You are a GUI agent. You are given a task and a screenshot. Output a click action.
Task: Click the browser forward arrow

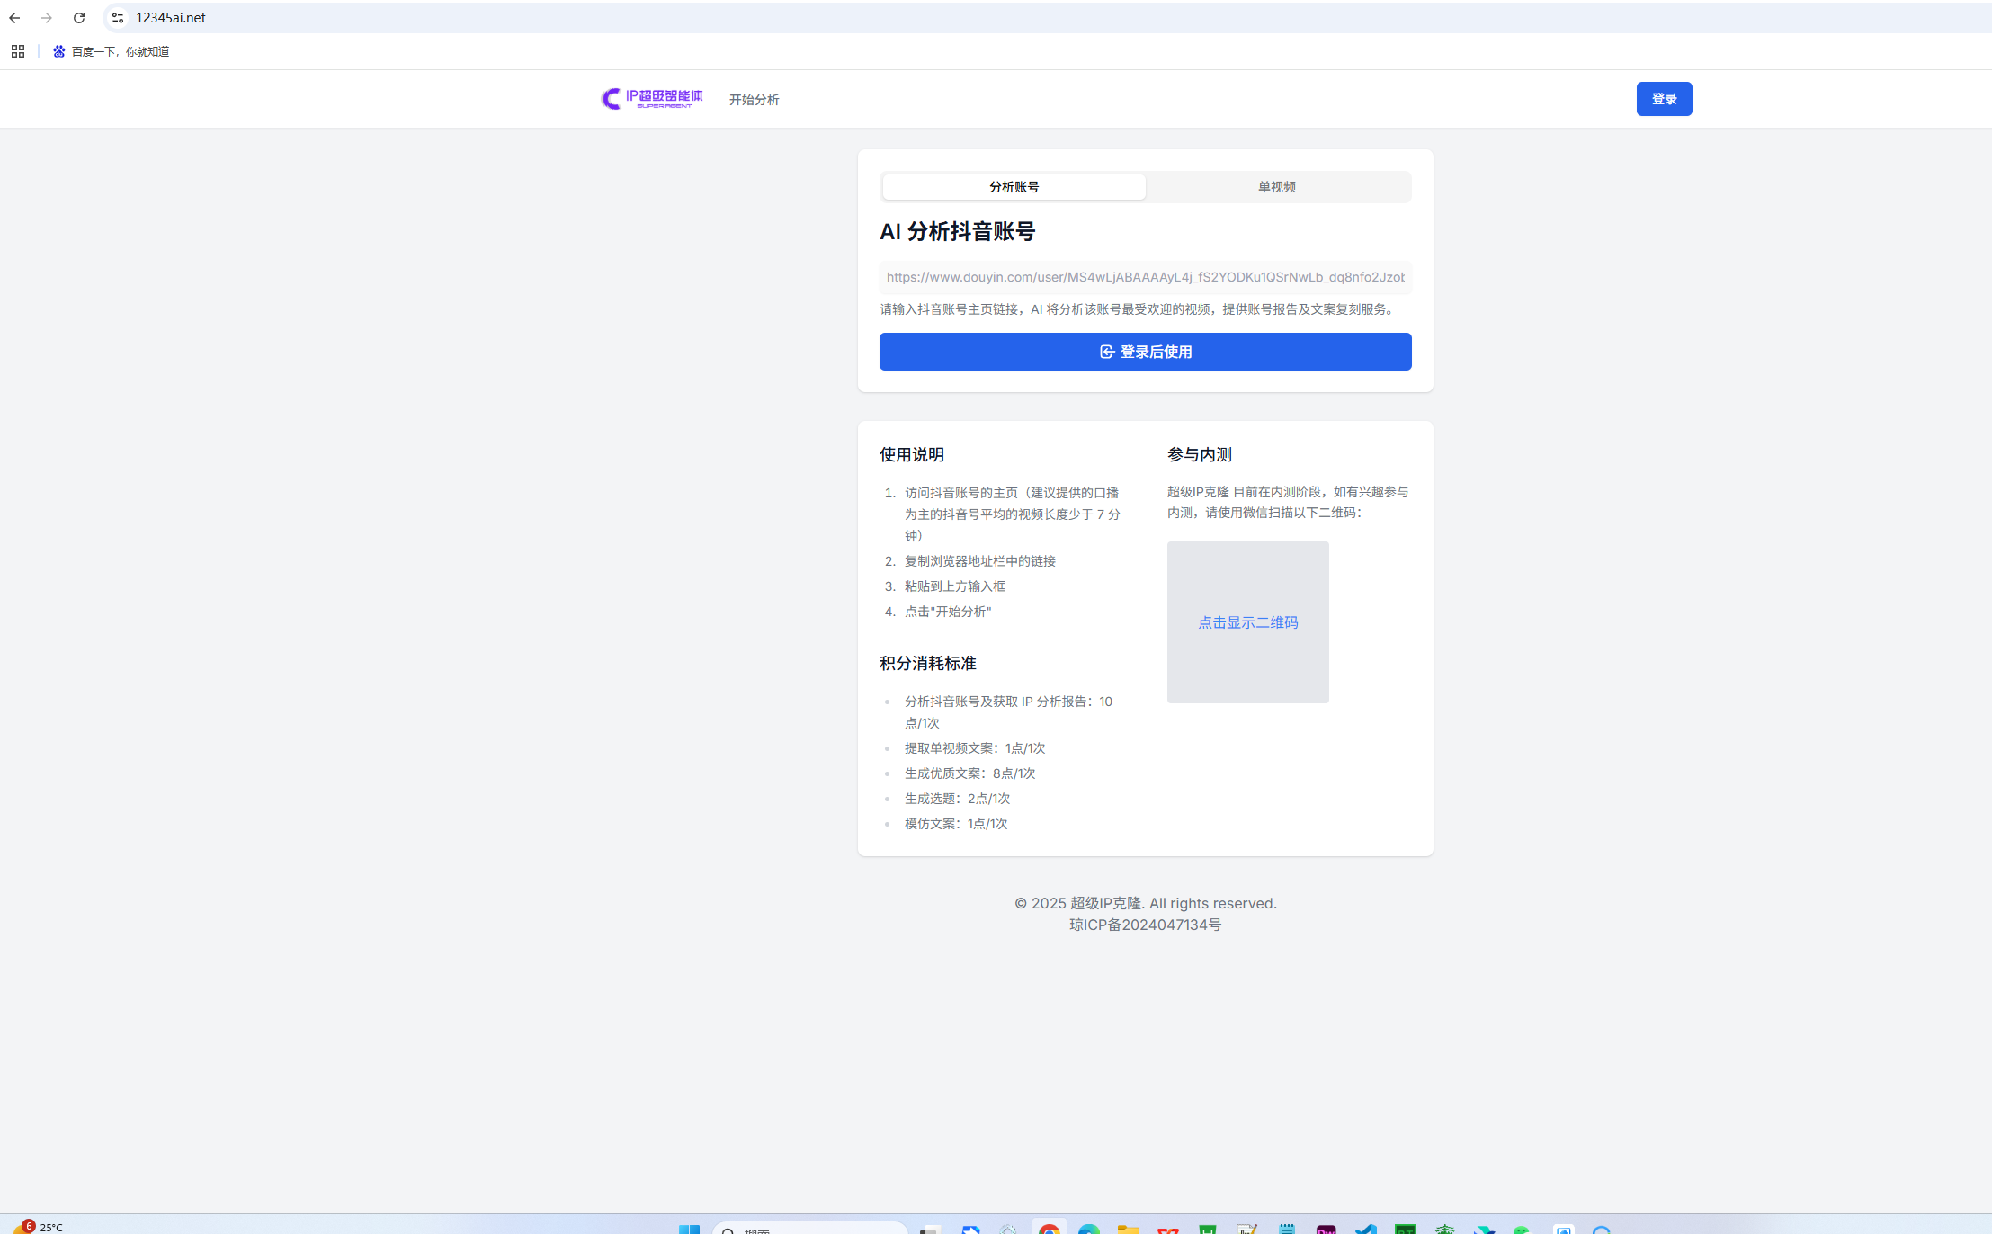pyautogui.click(x=47, y=18)
